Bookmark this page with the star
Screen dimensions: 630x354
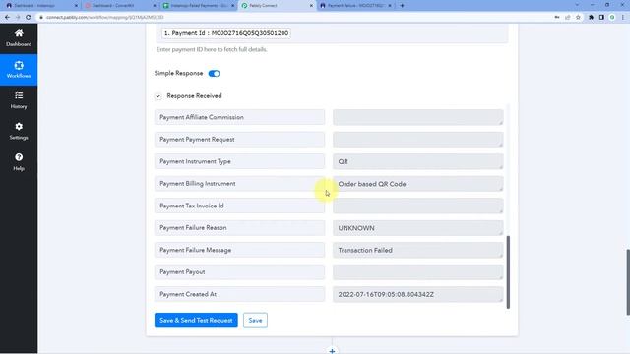click(x=578, y=18)
